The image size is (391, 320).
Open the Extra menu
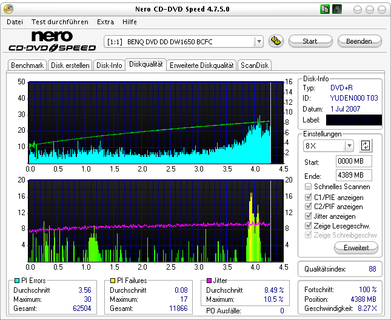pos(105,22)
